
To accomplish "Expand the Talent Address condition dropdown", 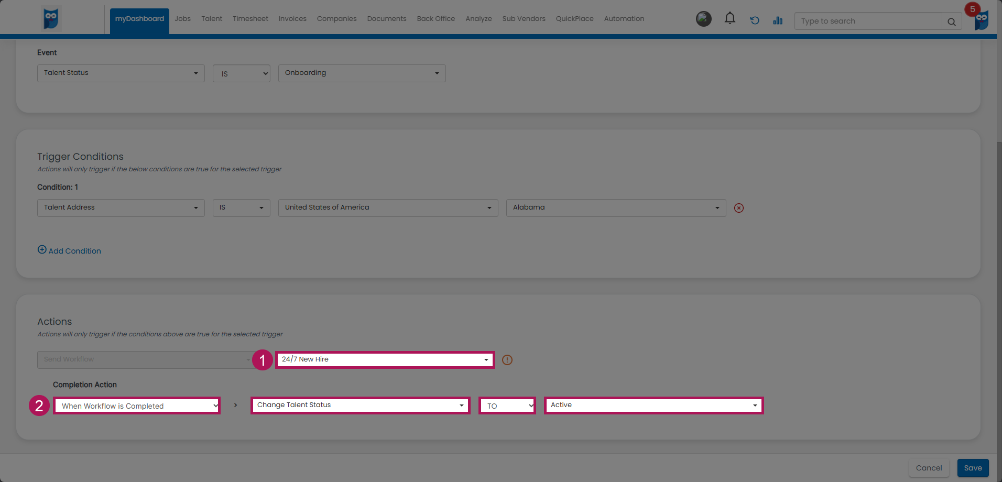I will point(121,208).
